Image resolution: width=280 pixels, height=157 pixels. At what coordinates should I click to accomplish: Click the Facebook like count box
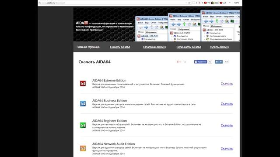click(x=210, y=62)
